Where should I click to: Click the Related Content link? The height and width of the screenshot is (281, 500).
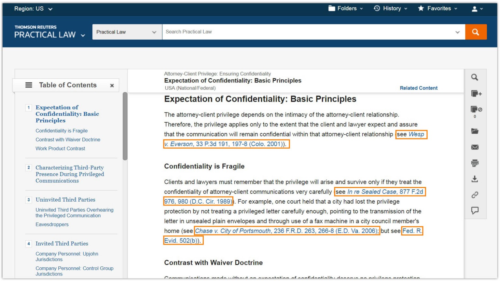click(x=418, y=88)
